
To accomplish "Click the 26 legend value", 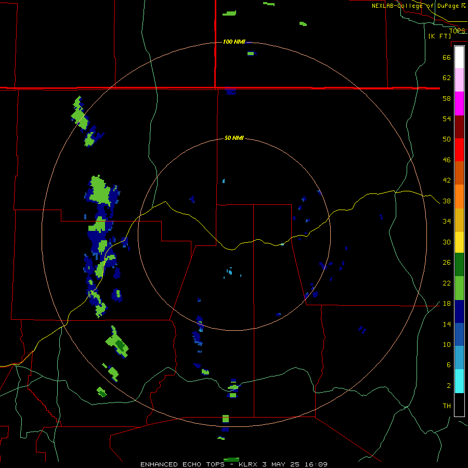I will pyautogui.click(x=447, y=263).
